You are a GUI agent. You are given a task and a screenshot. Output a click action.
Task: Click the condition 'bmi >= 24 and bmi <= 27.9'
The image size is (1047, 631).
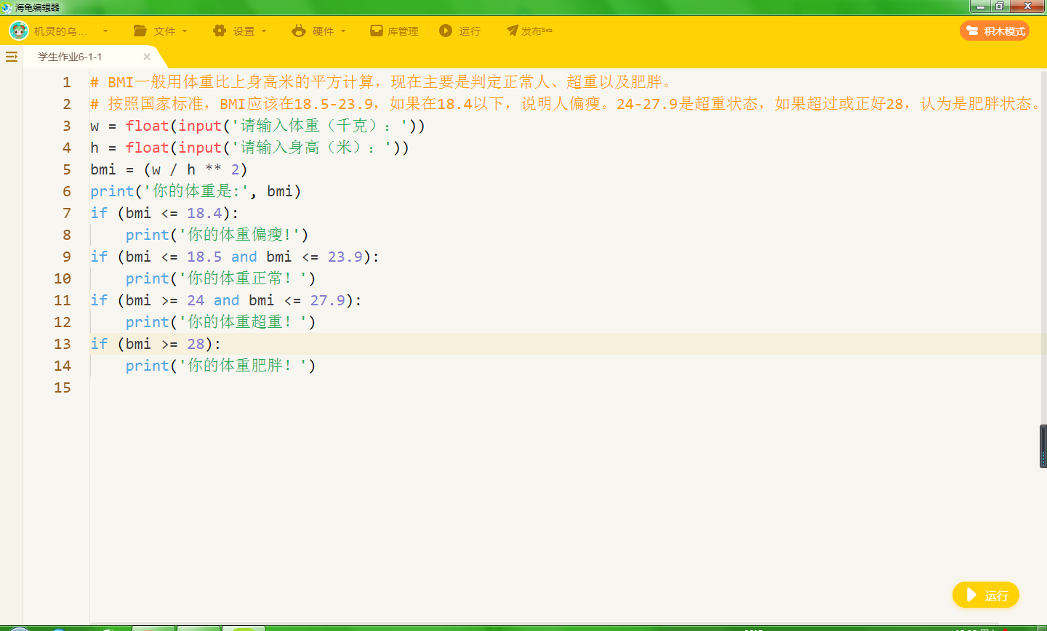(235, 300)
